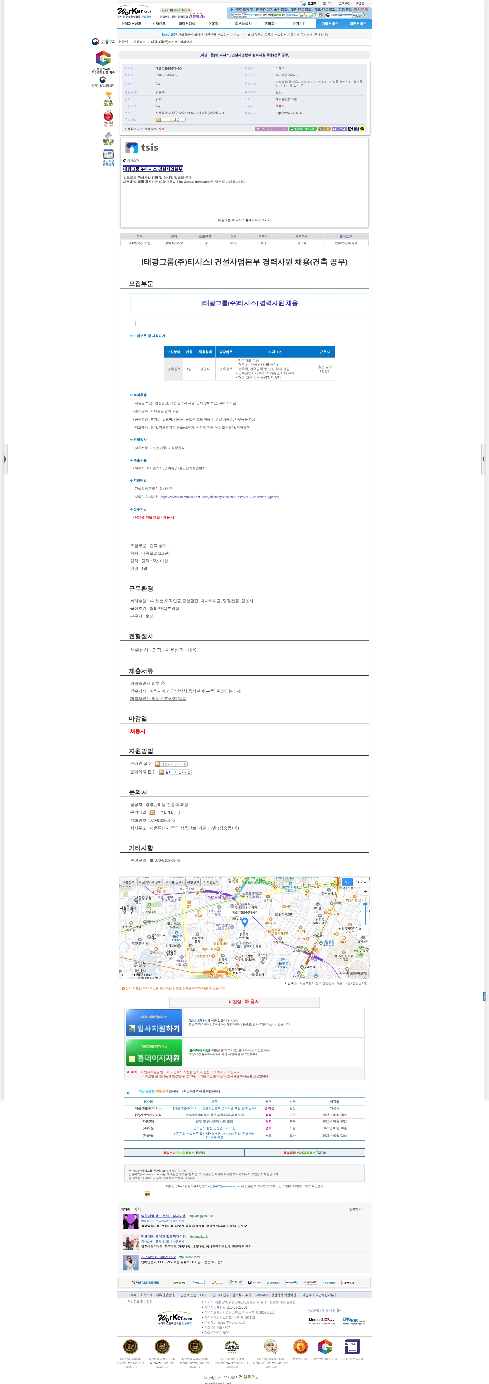Expand the right edge side panel arrow
The image size is (489, 1384).
tap(483, 459)
